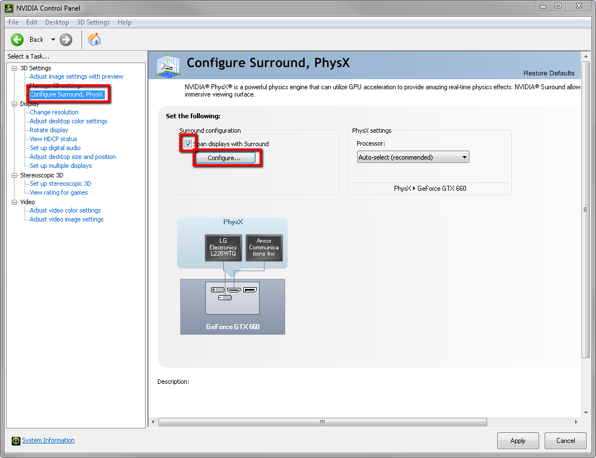Select Rotate display task
Image resolution: width=596 pixels, height=458 pixels.
point(49,130)
